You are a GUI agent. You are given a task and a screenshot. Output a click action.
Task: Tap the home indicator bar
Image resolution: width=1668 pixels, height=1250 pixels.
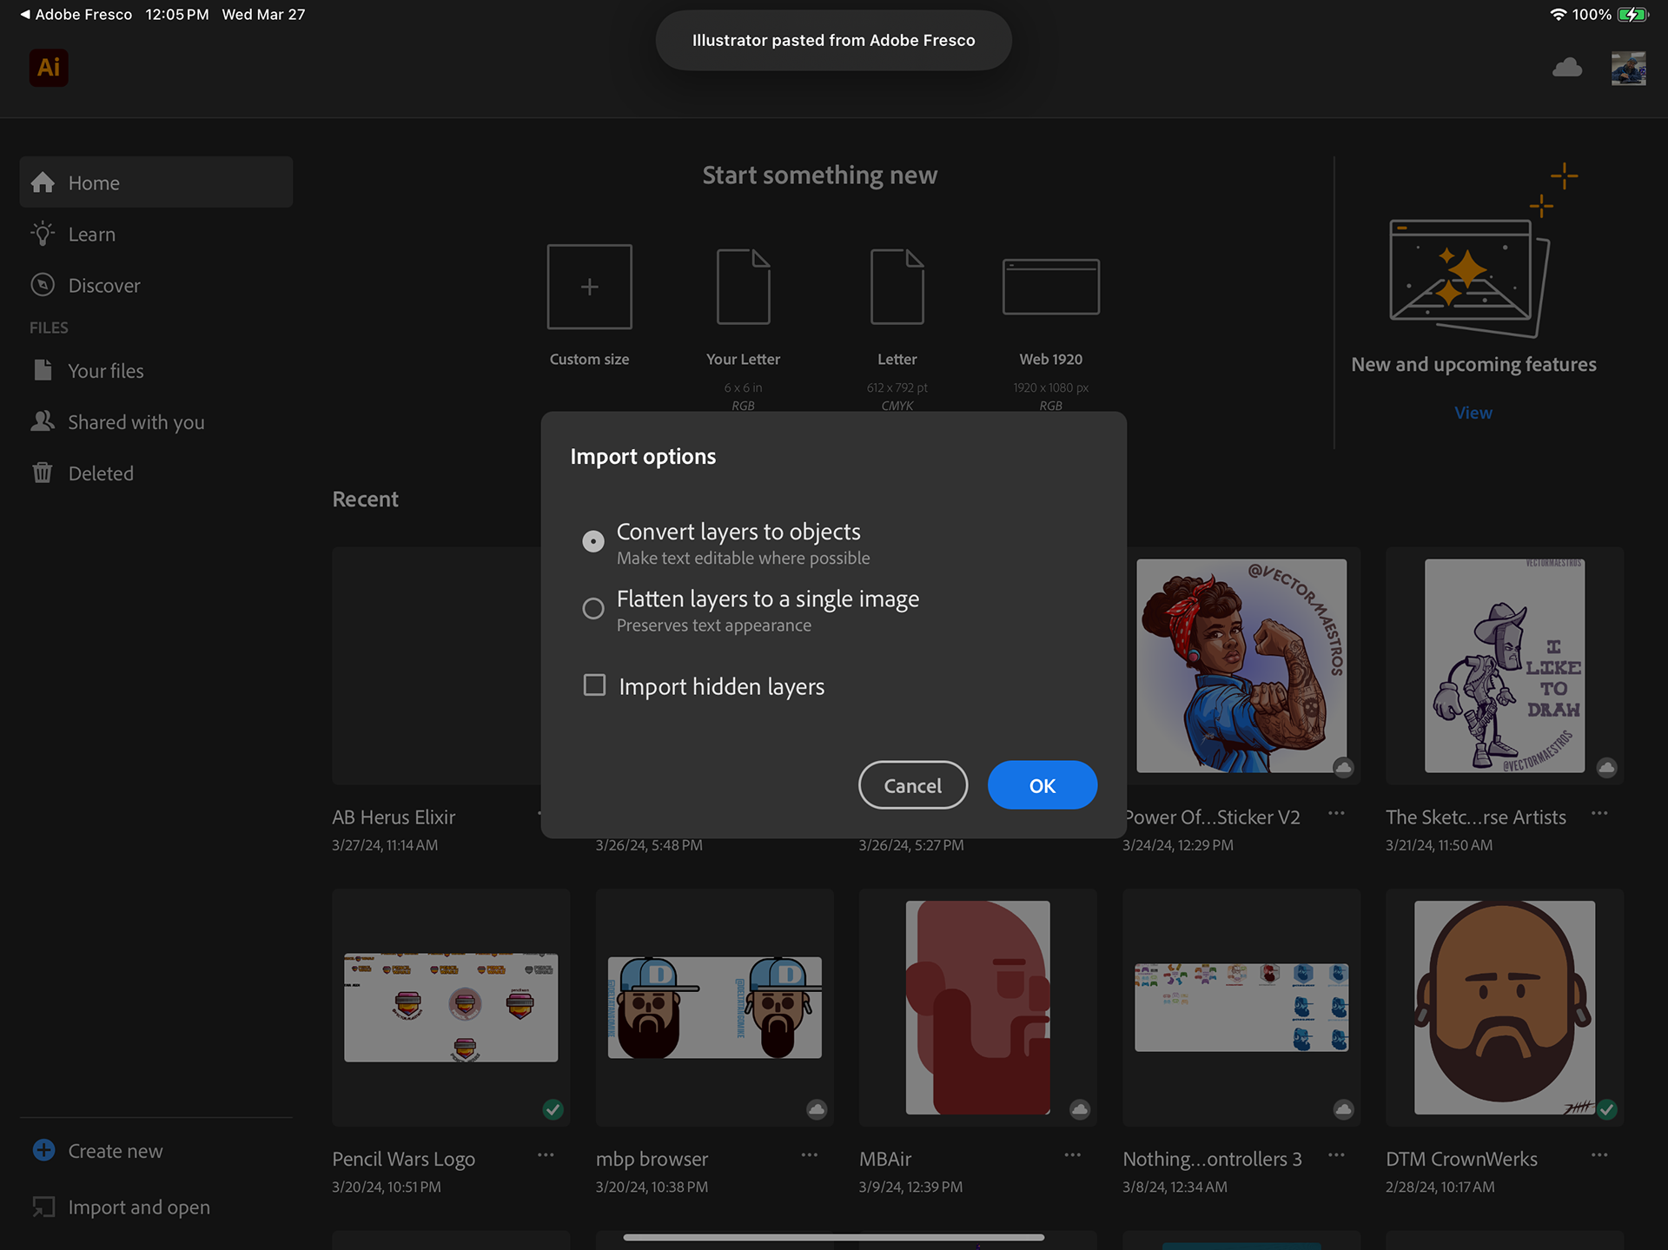point(834,1237)
